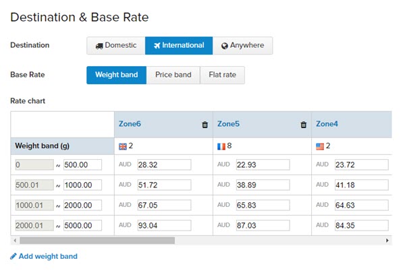Click the Destination & Base Rate heading
This screenshot has height=273, width=405.
(x=80, y=18)
